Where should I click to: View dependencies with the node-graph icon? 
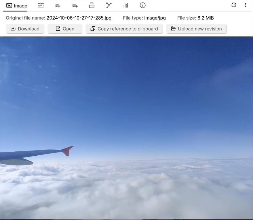pos(109,5)
